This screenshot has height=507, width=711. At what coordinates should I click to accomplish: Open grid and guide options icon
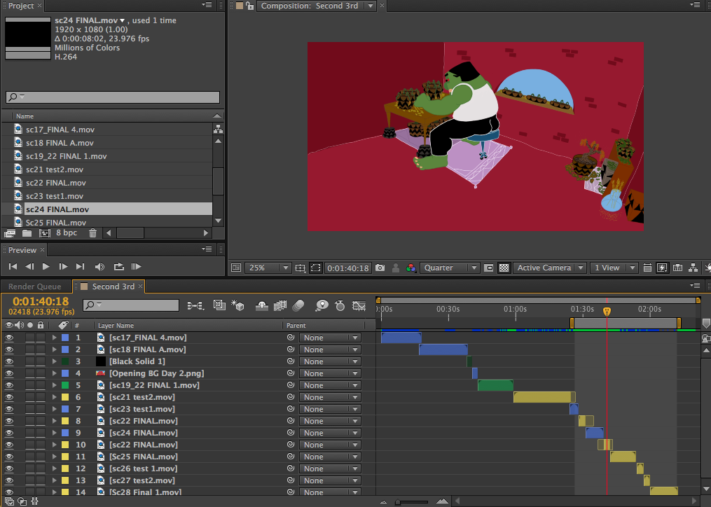pyautogui.click(x=300, y=268)
